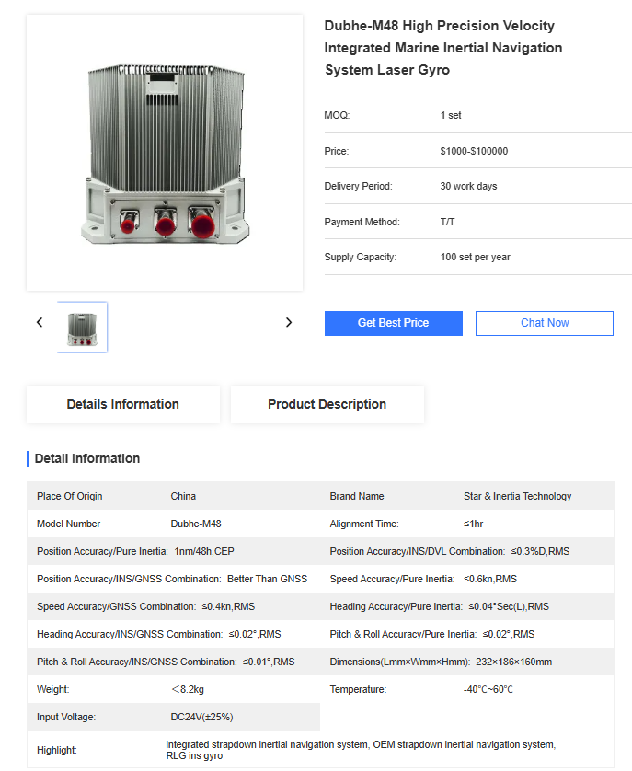Image resolution: width=632 pixels, height=771 pixels.
Task: Click the weight value '<8.2kg'
Action: pyautogui.click(x=188, y=689)
